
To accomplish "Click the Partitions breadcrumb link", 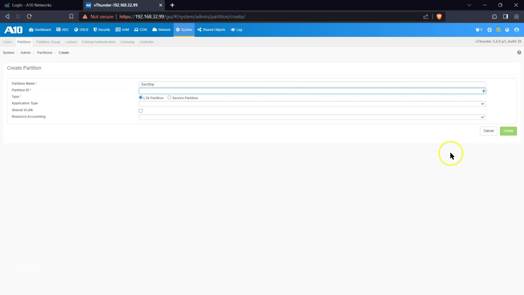I will coord(45,52).
